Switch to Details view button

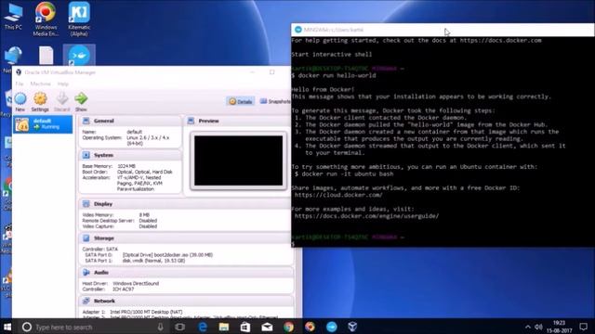(x=241, y=101)
